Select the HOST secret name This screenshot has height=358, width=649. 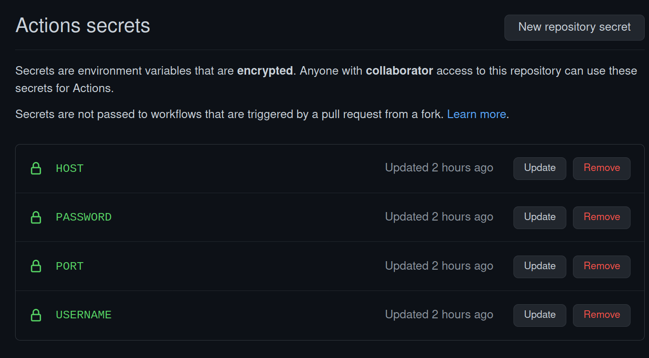pos(69,169)
